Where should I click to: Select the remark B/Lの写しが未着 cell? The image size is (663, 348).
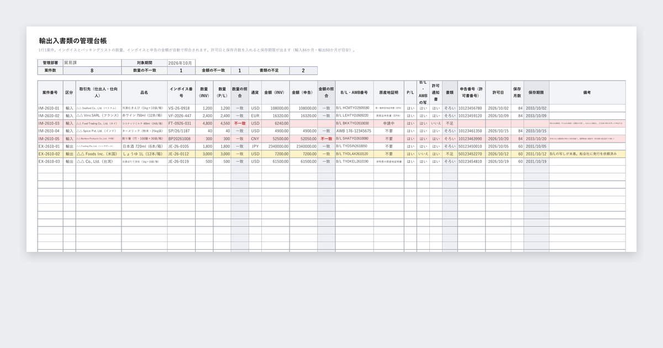587,154
